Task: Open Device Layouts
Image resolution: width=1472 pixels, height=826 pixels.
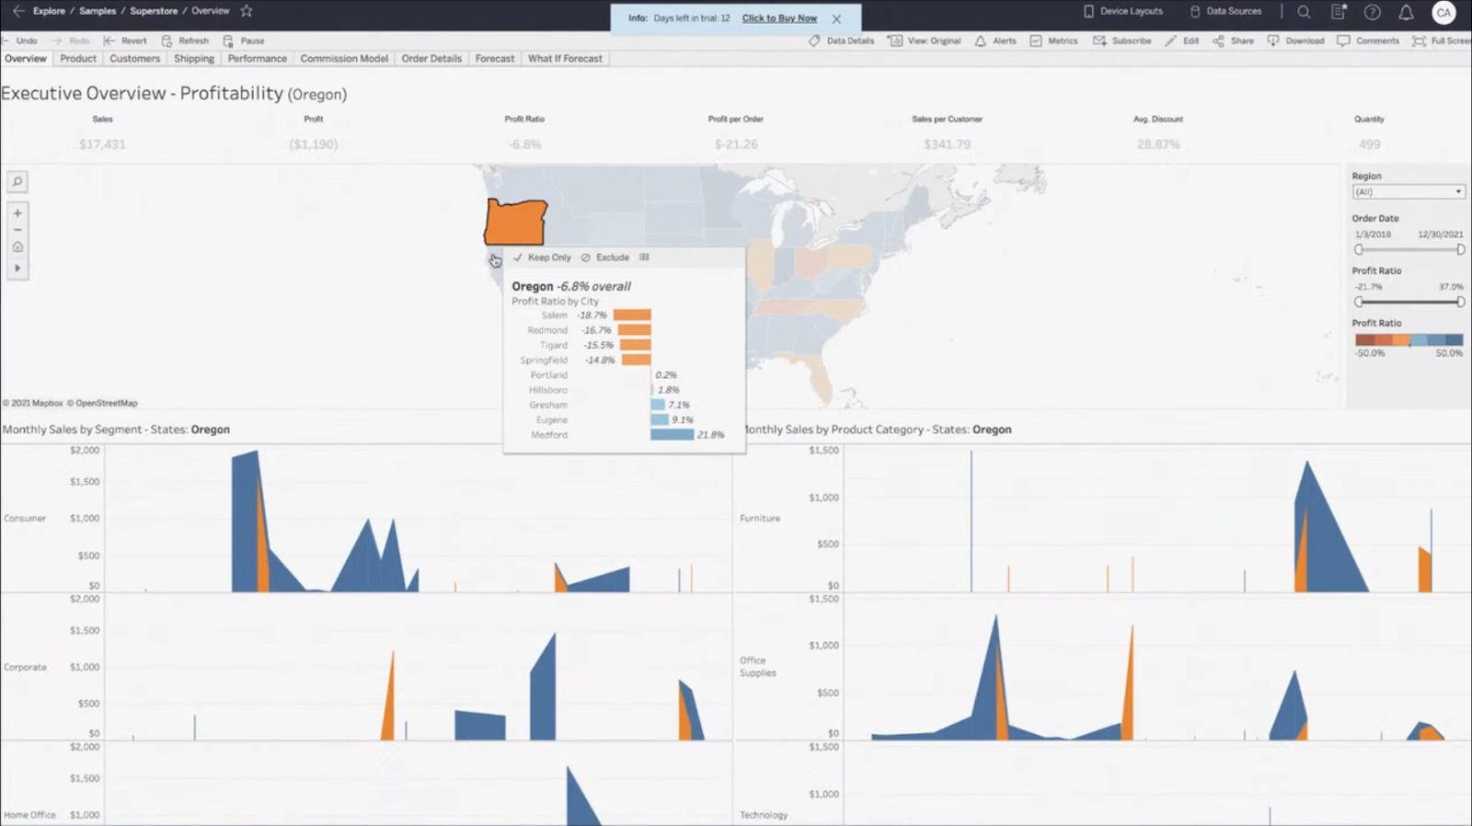Action: (x=1123, y=11)
